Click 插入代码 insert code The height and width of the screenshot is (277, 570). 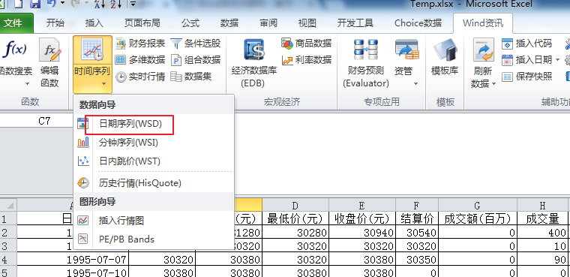[527, 44]
